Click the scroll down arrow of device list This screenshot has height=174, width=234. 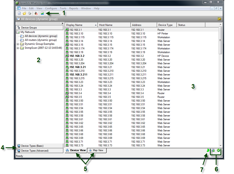[x=220, y=145]
